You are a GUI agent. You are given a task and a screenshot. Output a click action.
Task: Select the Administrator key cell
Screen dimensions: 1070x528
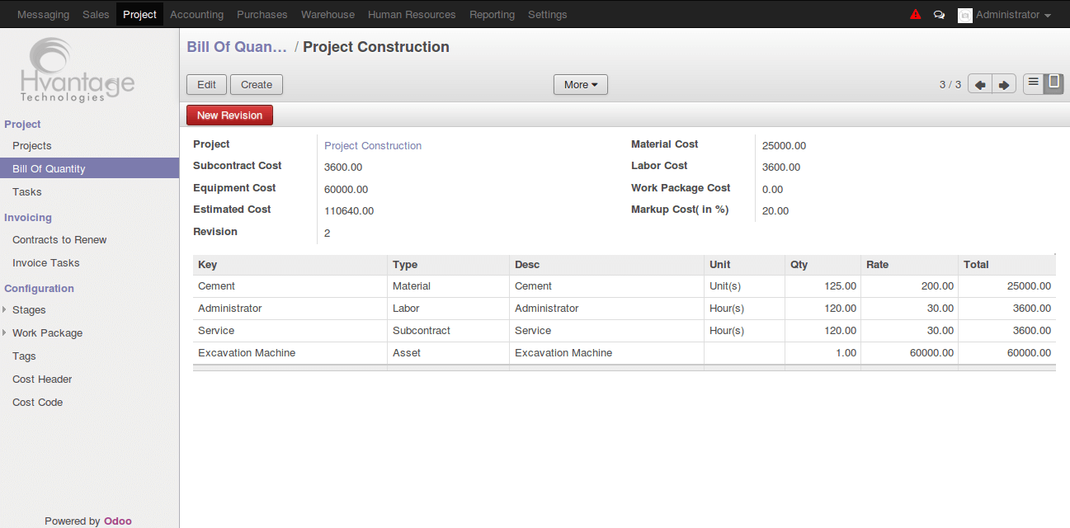(290, 309)
